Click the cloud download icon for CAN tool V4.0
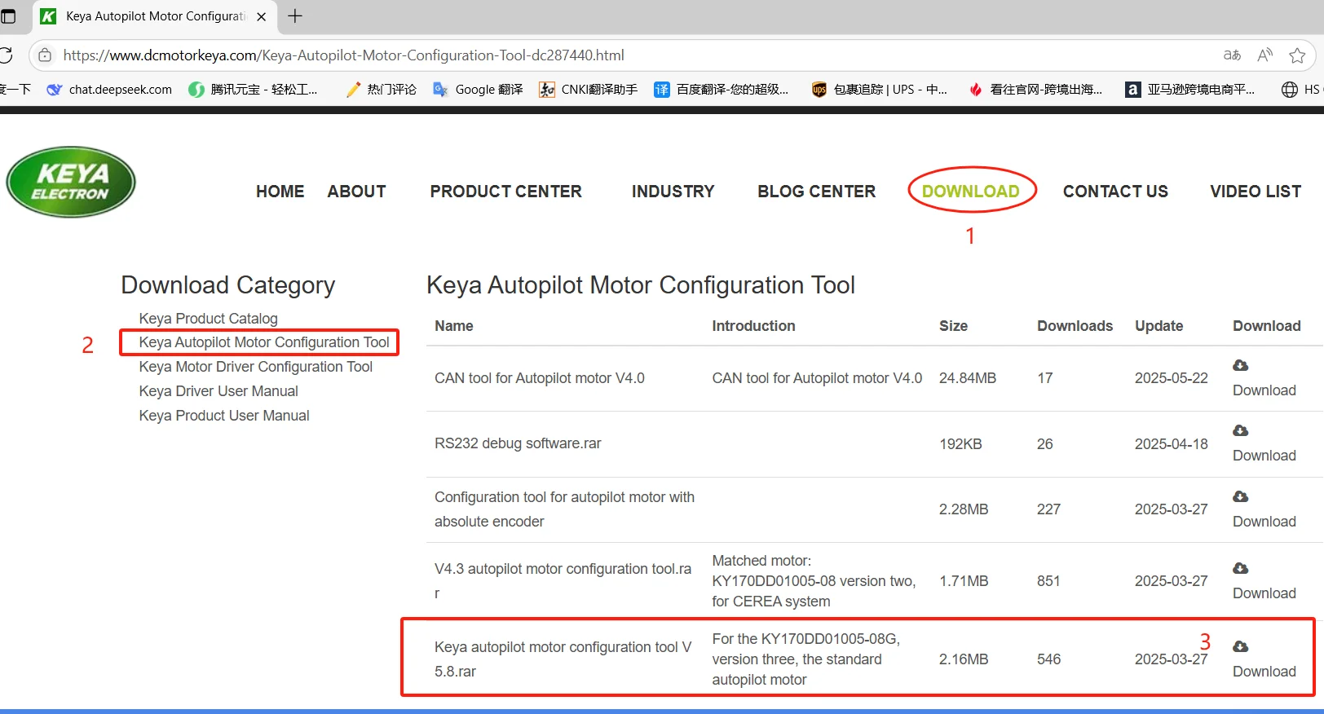1324x714 pixels. tap(1241, 365)
